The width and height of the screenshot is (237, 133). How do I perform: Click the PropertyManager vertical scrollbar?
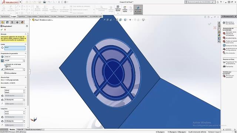[x=28, y=69]
